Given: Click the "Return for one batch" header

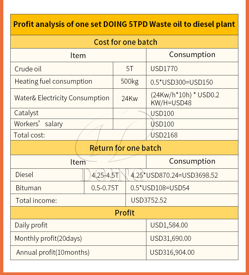Looking at the screenshot, I should point(125,148).
